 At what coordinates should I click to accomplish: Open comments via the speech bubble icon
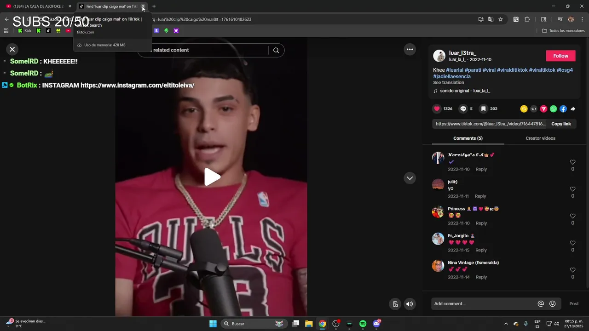tap(463, 109)
